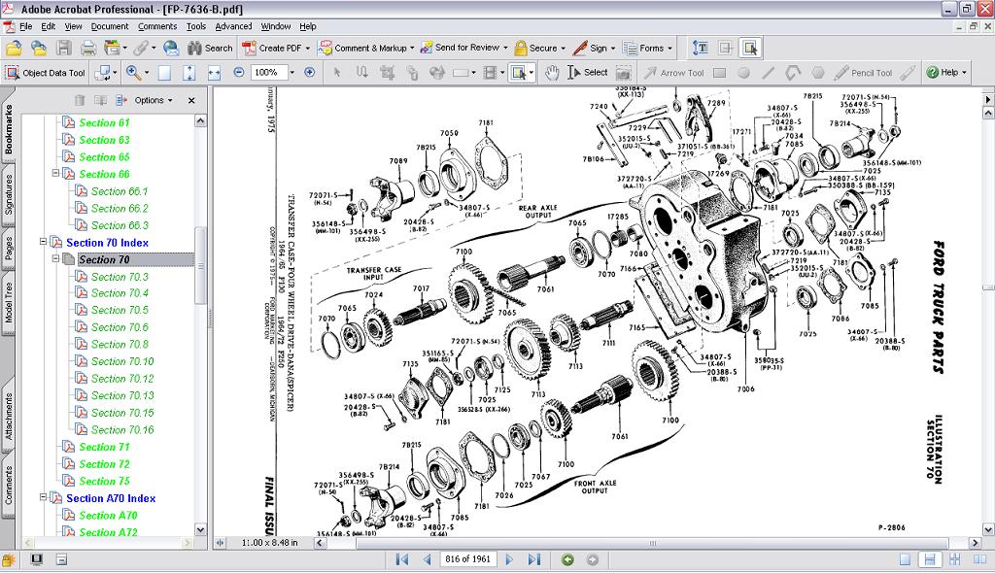This screenshot has height=573, width=995.
Task: Select the Crop tool icon
Action: 387,73
